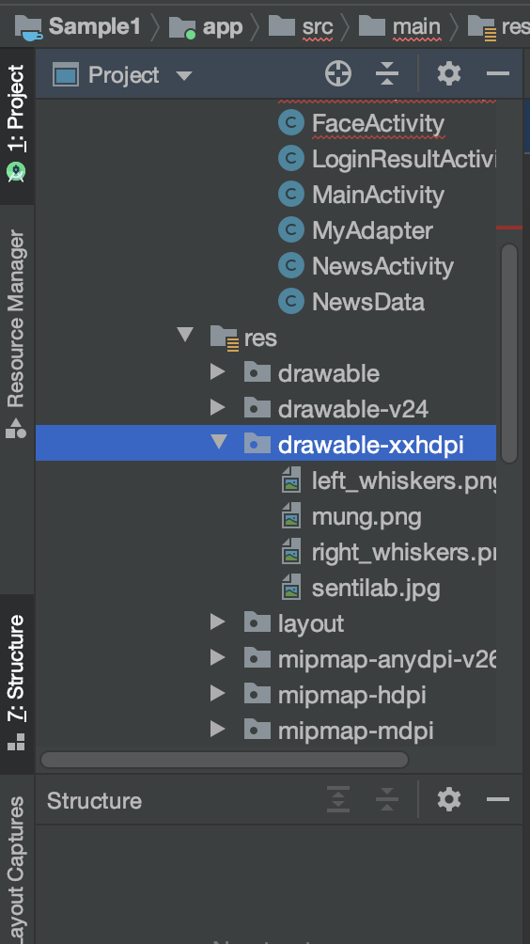Click the Sample1 project icon in breadcrumb
530x944 pixels.
pyautogui.click(x=28, y=26)
